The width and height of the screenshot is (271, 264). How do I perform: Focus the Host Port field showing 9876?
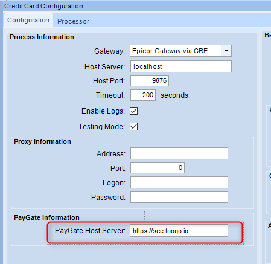150,80
